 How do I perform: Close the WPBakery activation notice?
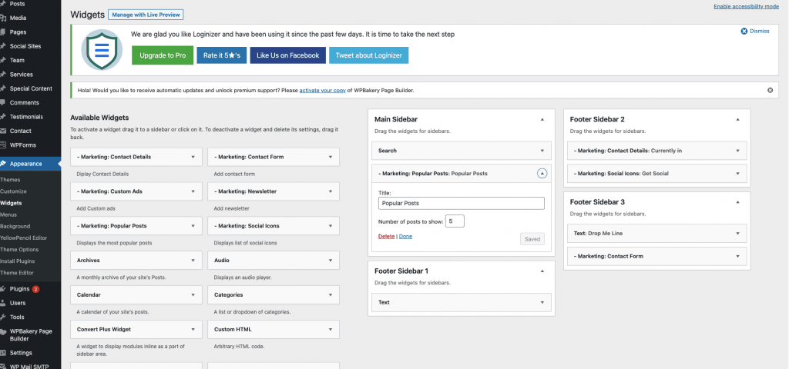(770, 90)
